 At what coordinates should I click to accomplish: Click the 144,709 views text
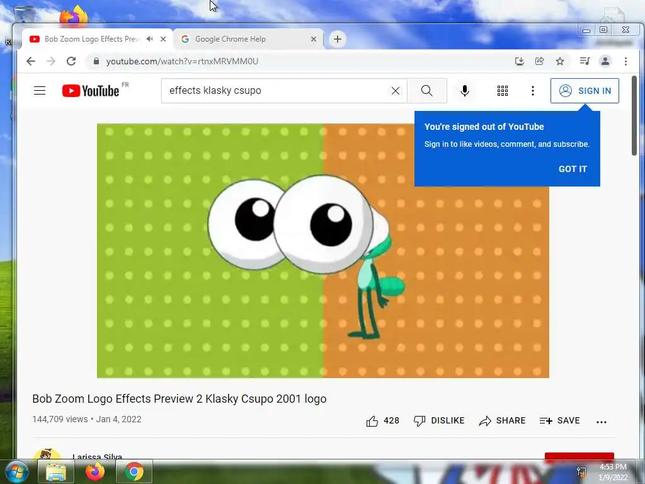[60, 419]
